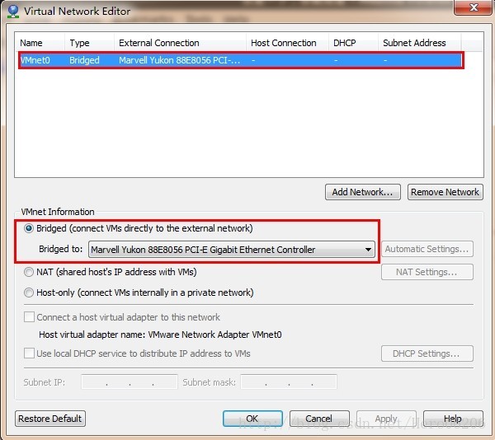Open Automatic Settings dialog

click(x=427, y=249)
